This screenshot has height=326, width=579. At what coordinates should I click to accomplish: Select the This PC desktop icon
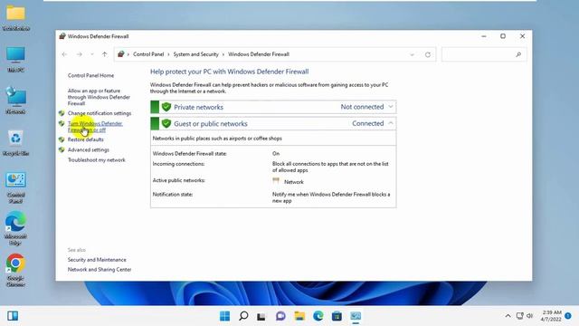click(x=15, y=59)
